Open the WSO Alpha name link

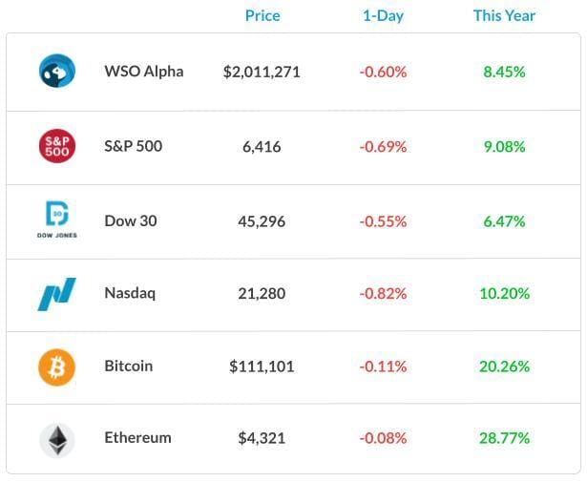[x=144, y=72]
